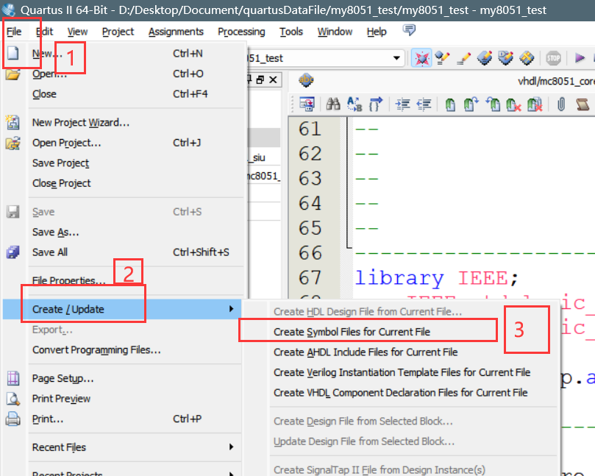This screenshot has height=476, width=595.
Task: Open the Tools menu
Action: click(x=291, y=32)
